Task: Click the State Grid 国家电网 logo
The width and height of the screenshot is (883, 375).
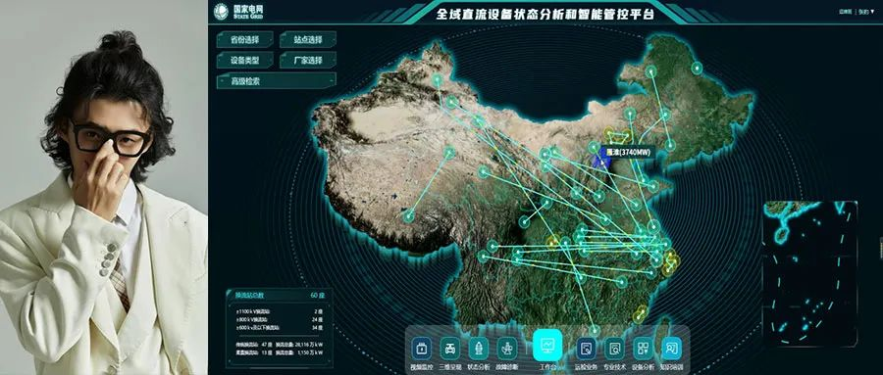Action: click(239, 11)
